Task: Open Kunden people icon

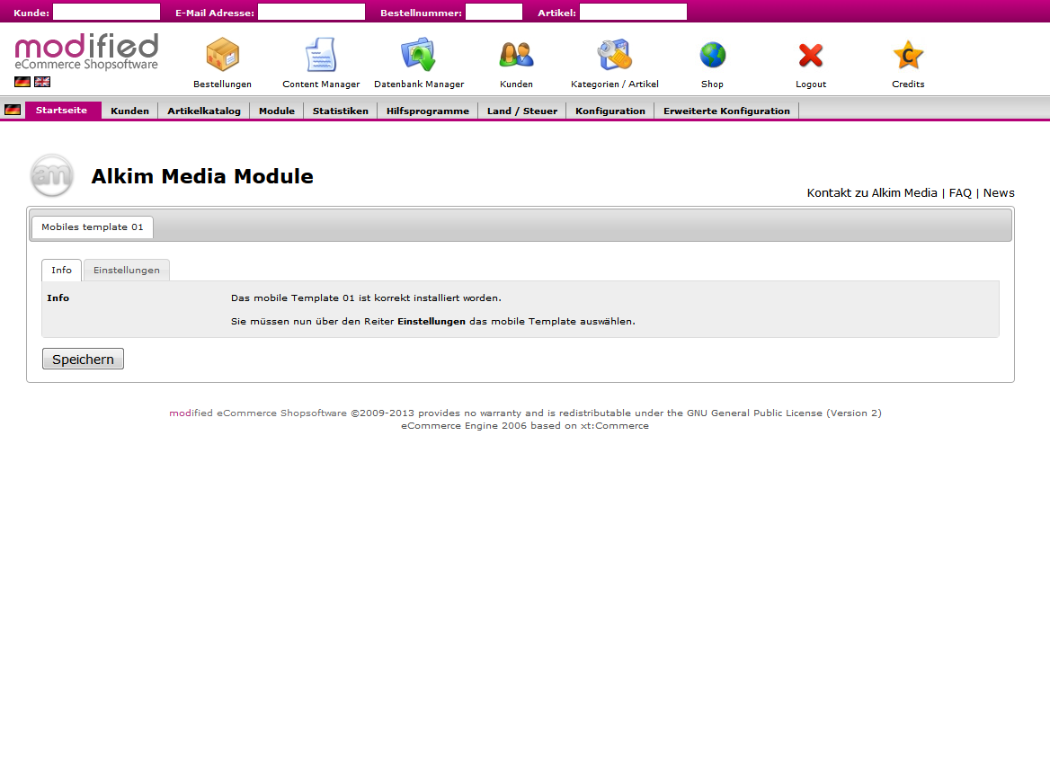Action: pos(516,55)
